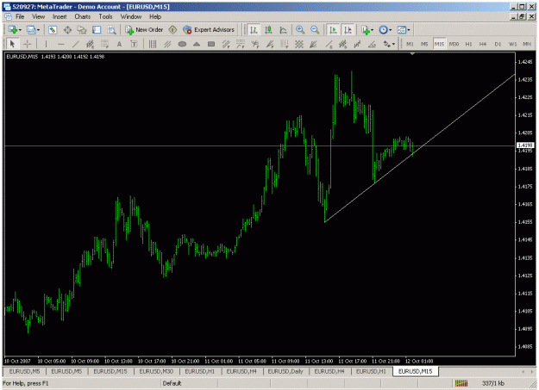
Task: Set timeframe to H4
Action: (483, 44)
